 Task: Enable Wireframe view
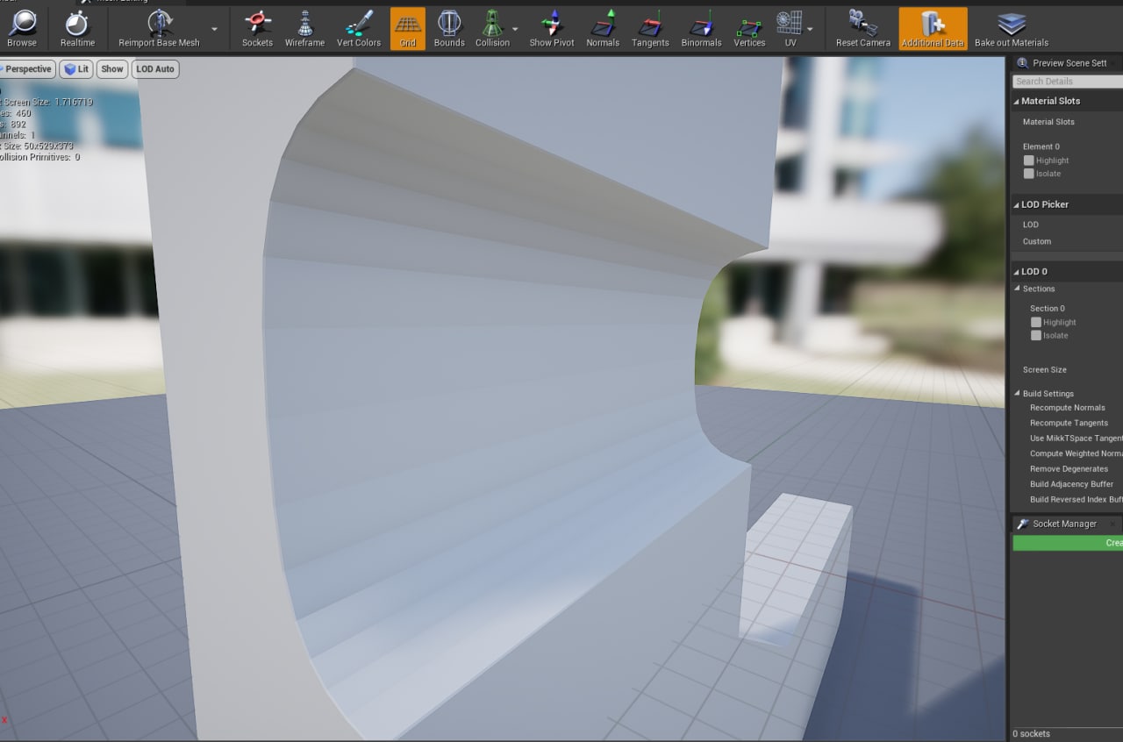click(x=304, y=29)
